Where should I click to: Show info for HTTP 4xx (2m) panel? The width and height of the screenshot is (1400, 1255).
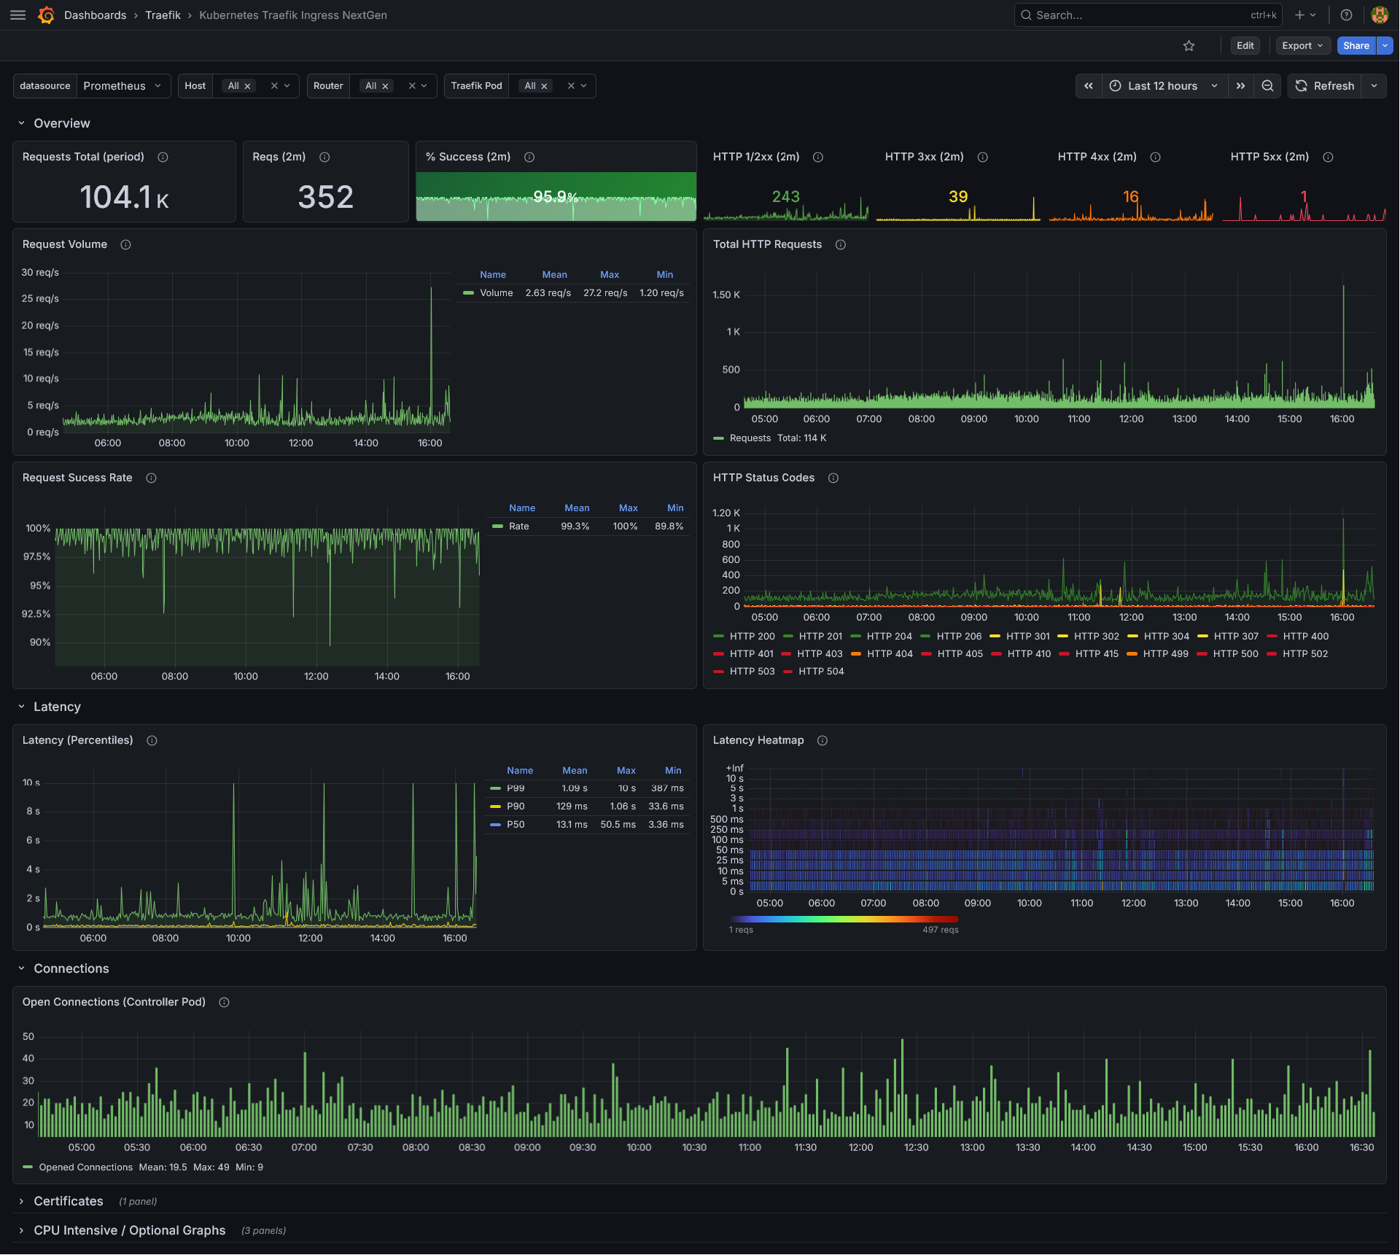(1155, 157)
